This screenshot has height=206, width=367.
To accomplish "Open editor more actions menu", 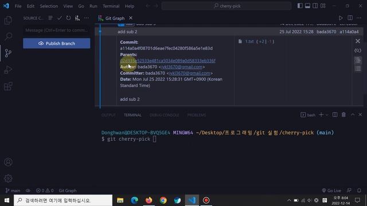I will [359, 18].
